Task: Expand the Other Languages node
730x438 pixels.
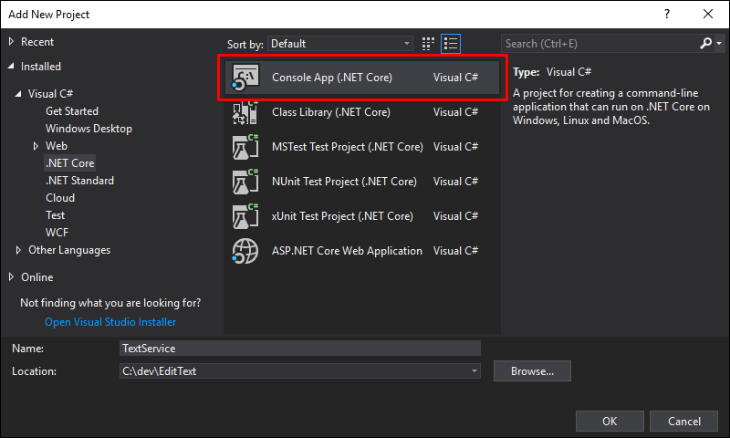Action: (18, 250)
